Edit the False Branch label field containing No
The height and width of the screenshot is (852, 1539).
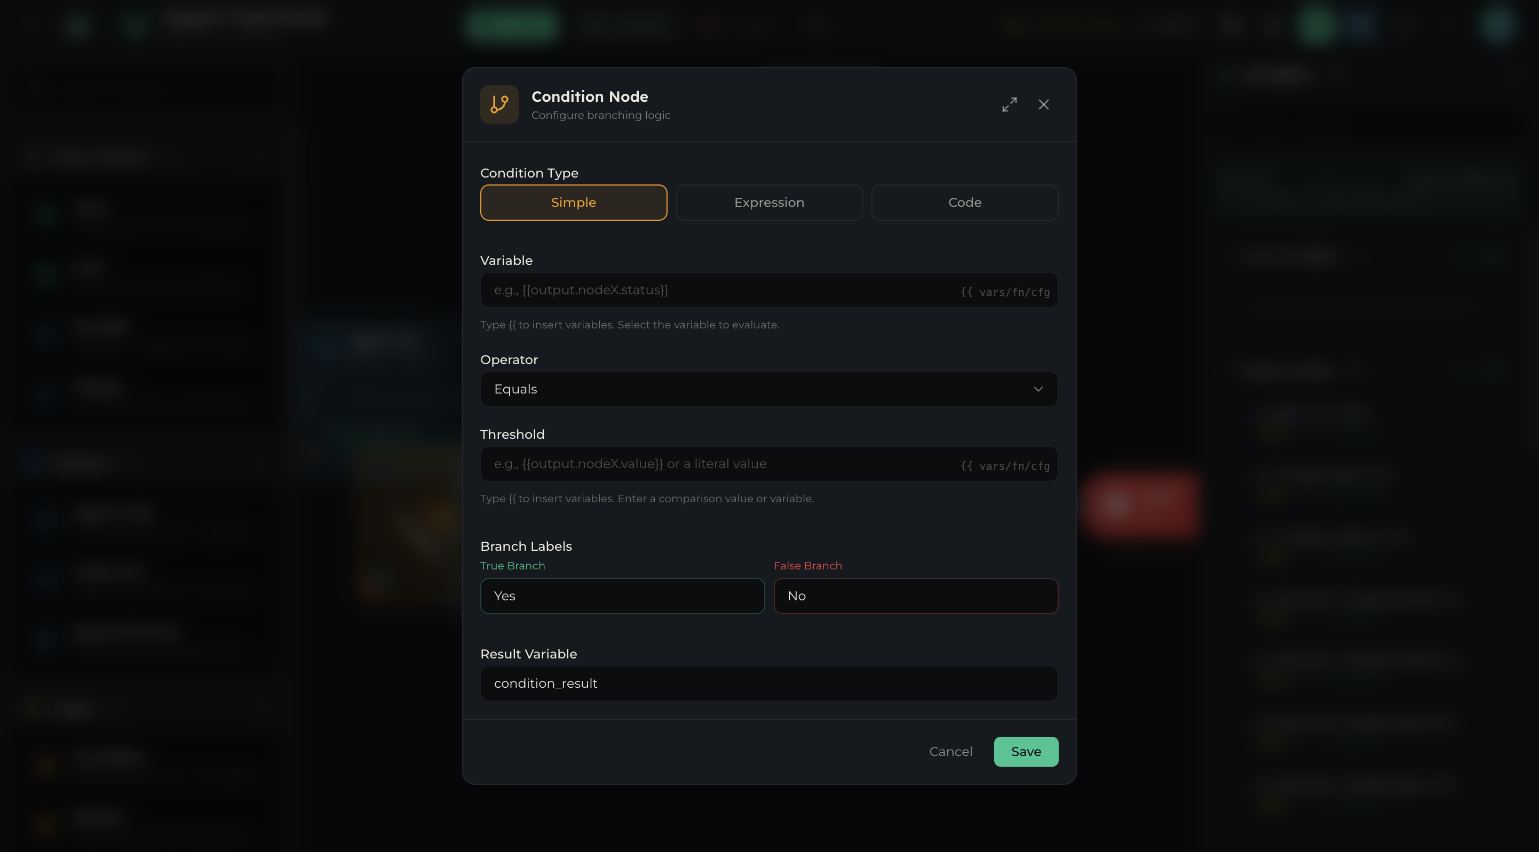click(915, 596)
